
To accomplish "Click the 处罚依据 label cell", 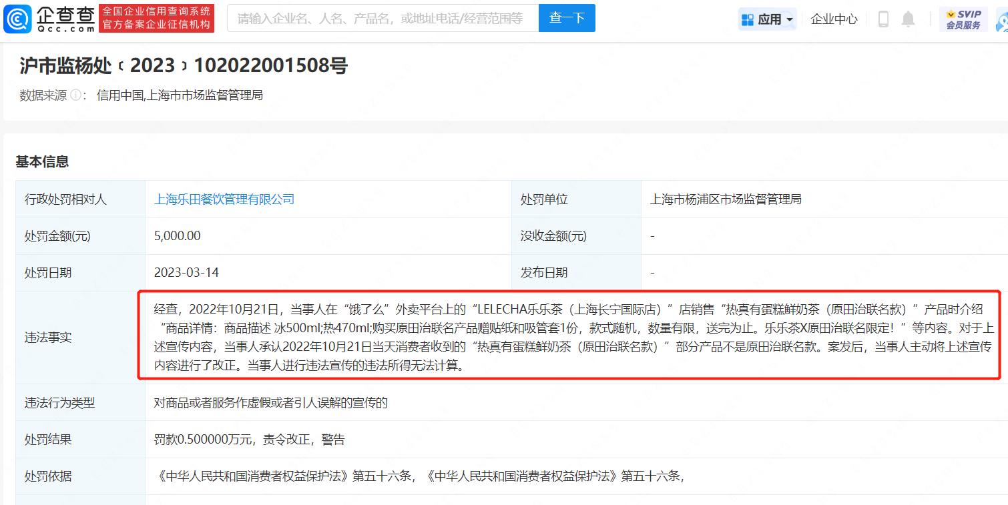I will [x=81, y=476].
